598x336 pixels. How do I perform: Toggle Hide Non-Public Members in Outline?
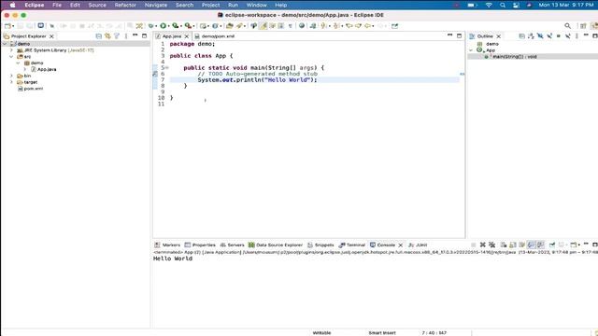point(559,36)
